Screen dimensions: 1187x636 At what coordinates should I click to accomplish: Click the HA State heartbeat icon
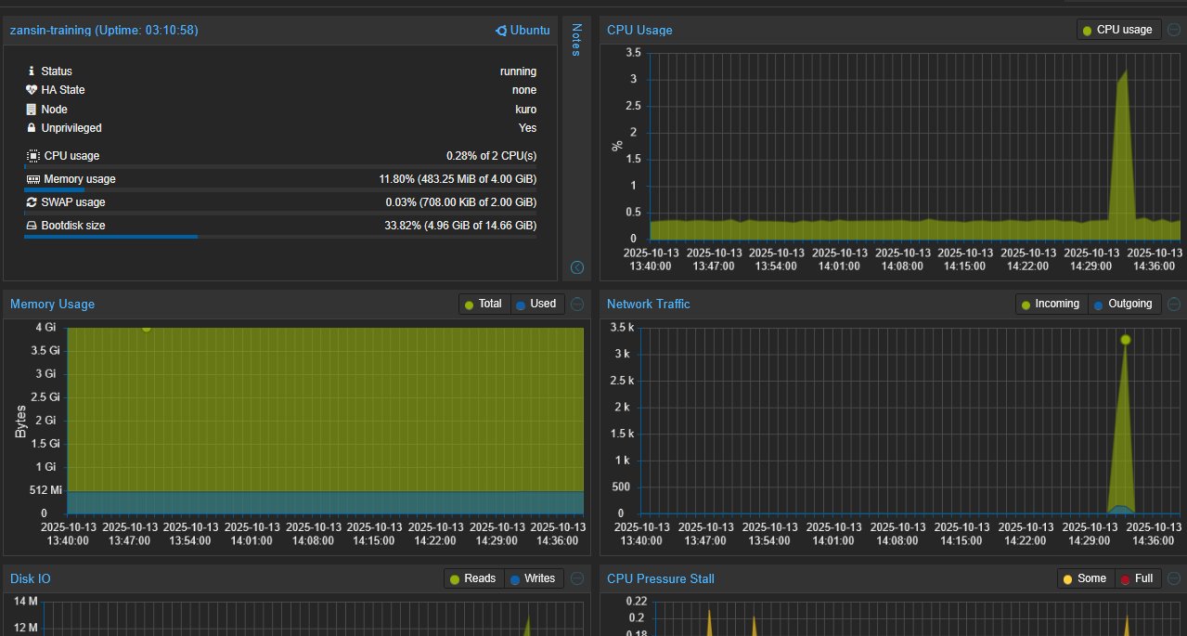(x=32, y=90)
